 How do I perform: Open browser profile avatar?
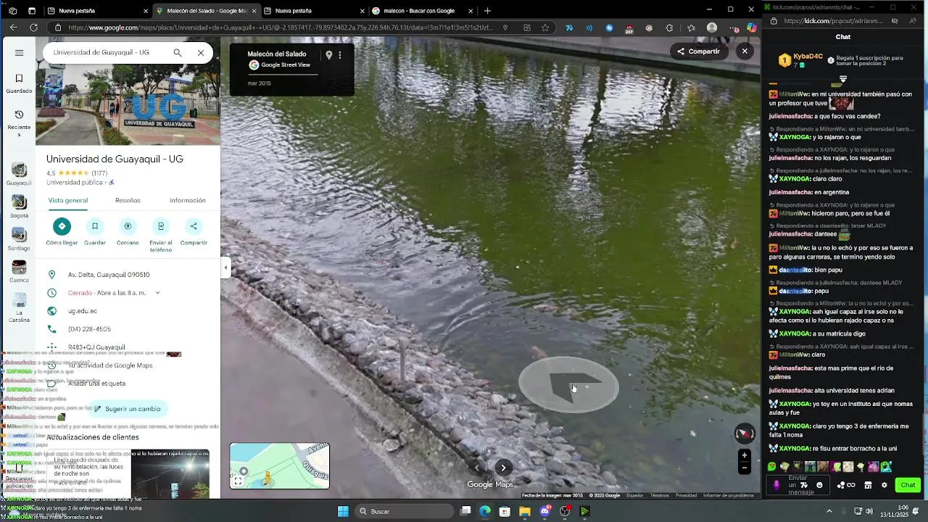click(x=712, y=28)
